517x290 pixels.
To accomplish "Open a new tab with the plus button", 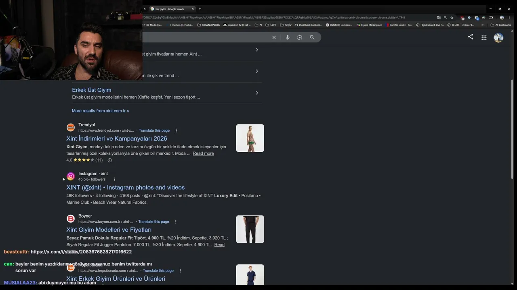I will [200, 9].
